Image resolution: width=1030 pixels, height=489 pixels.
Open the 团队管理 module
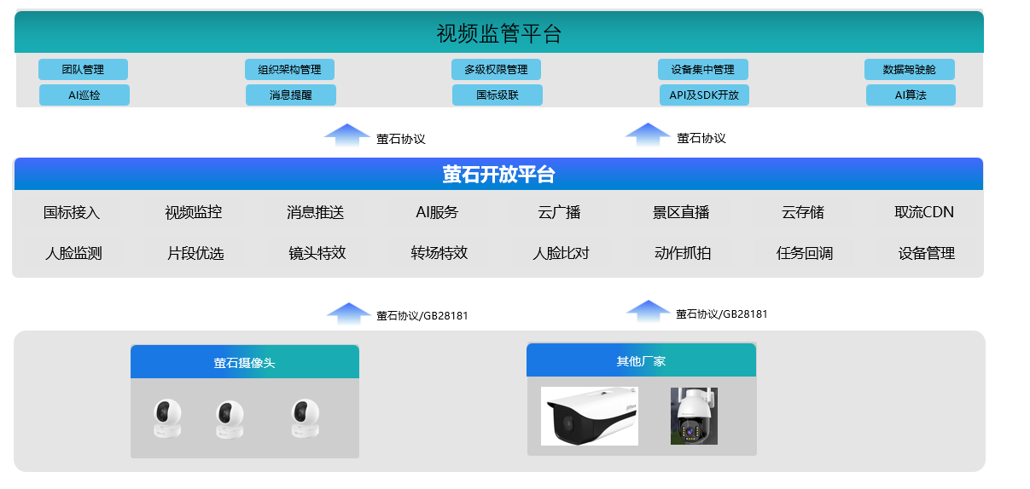(83, 70)
